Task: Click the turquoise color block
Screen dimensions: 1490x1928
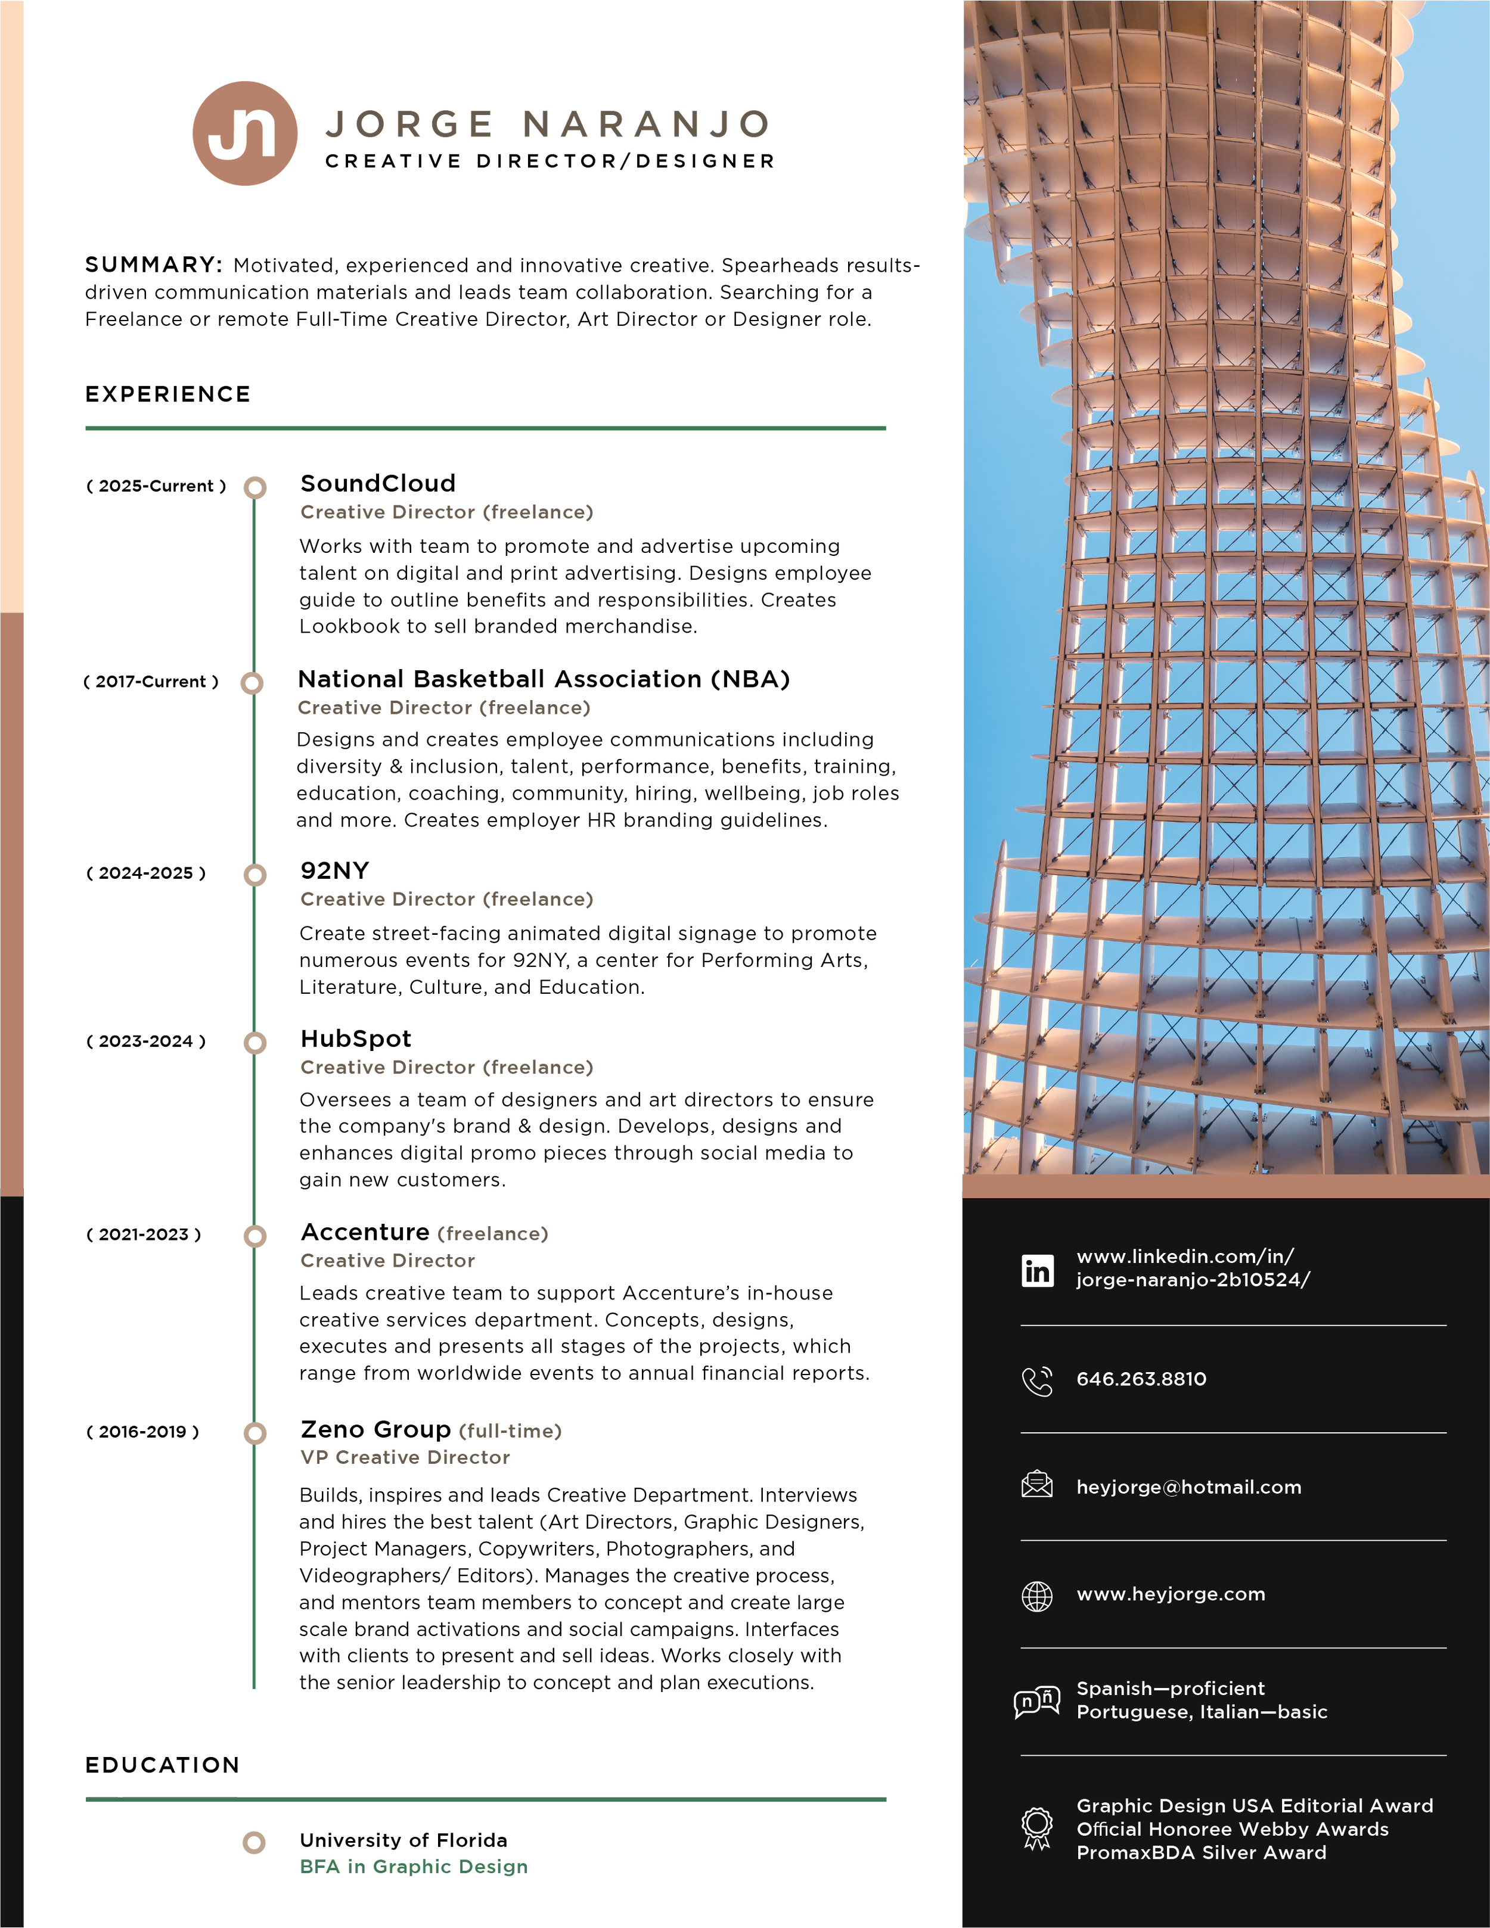Action: click(574, 1734)
